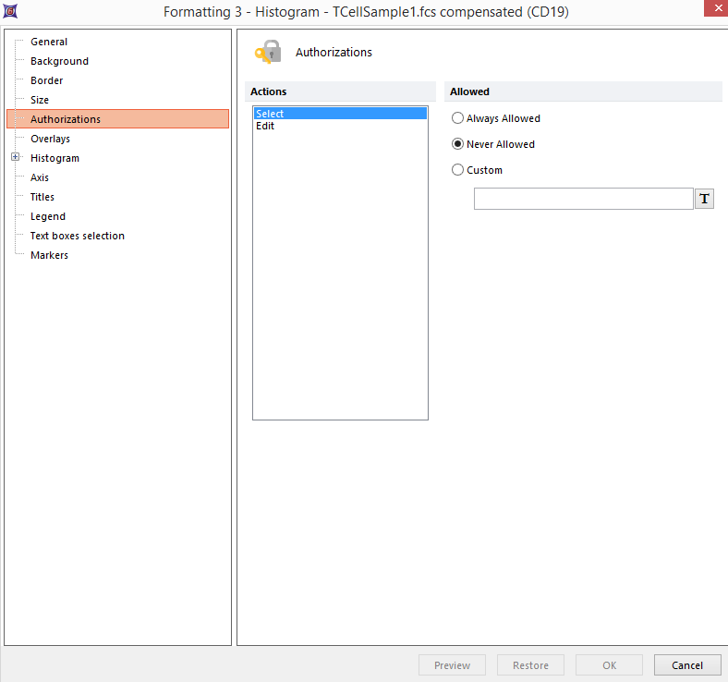Open the General category
Image resolution: width=728 pixels, height=682 pixels.
tap(49, 42)
